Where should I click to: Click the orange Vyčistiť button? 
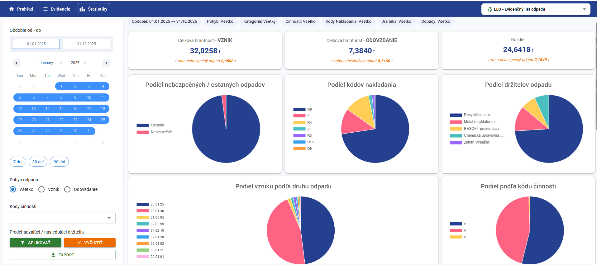coord(90,243)
